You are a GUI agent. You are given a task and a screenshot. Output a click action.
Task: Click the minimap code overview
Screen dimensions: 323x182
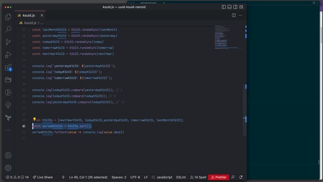[x=228, y=37]
